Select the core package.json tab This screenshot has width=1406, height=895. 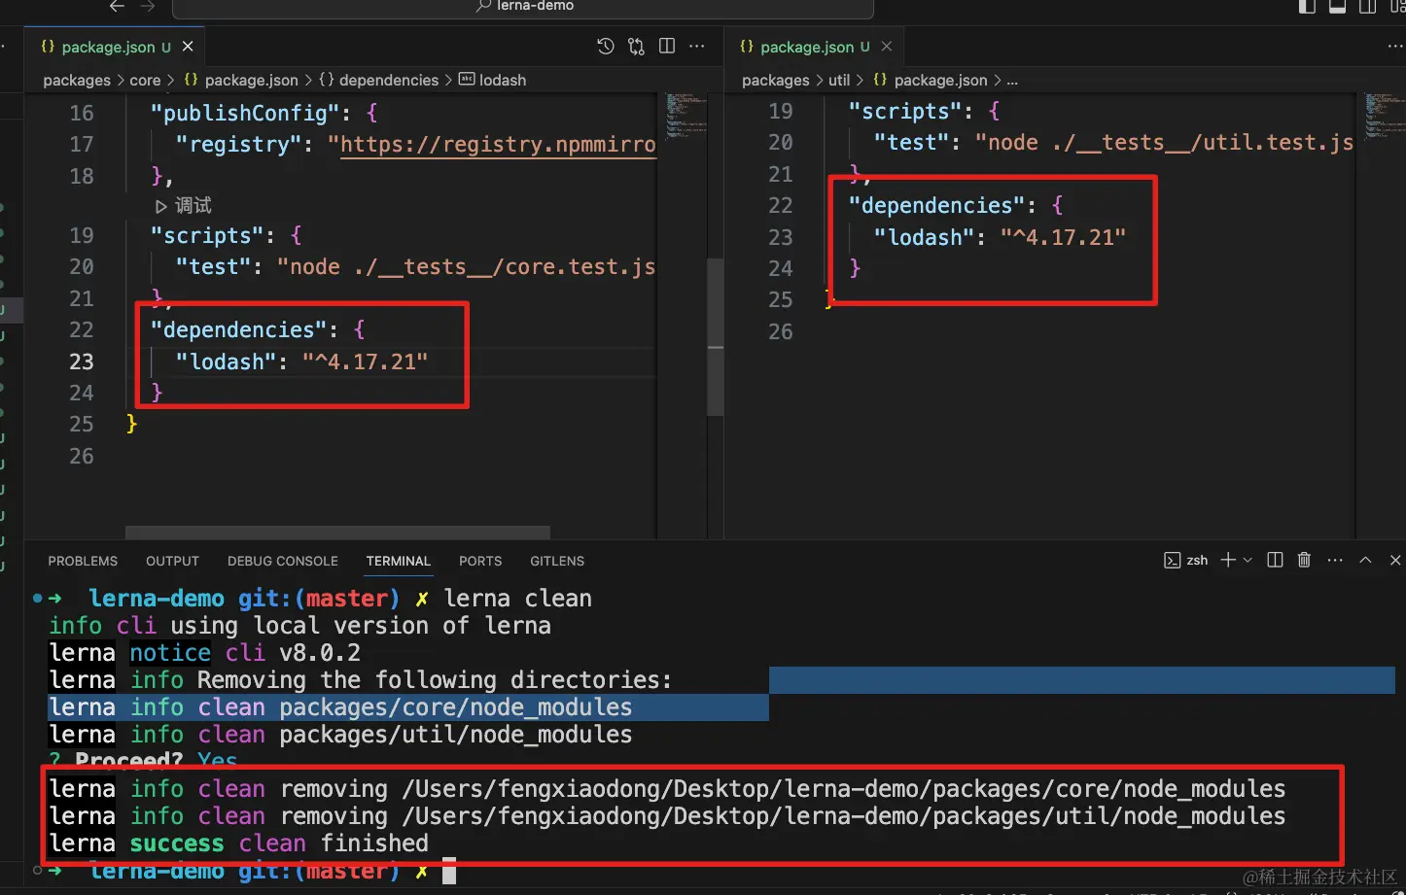[x=115, y=47]
